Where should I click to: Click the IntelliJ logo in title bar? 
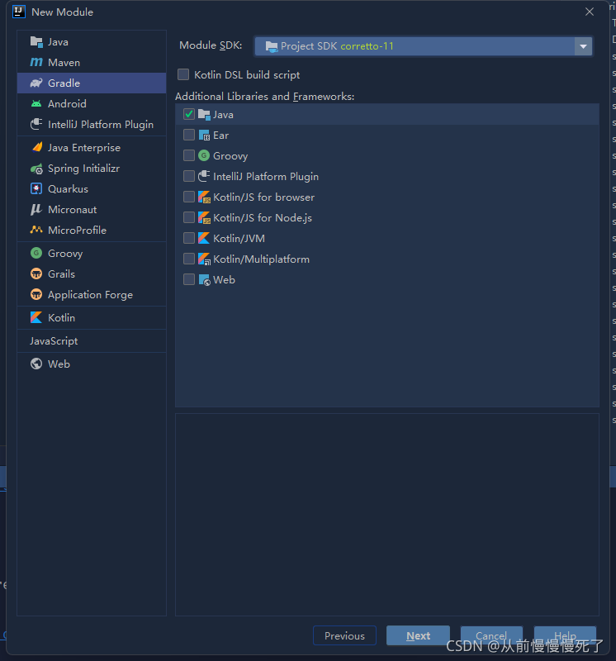(19, 12)
